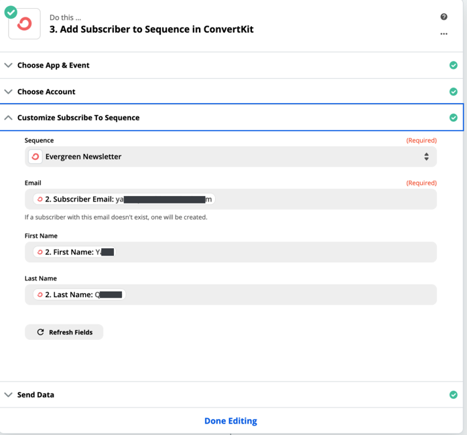Screen dimensions: 467x435
Task: Click the subscriber email doesn't exist help text
Action: (x=116, y=217)
